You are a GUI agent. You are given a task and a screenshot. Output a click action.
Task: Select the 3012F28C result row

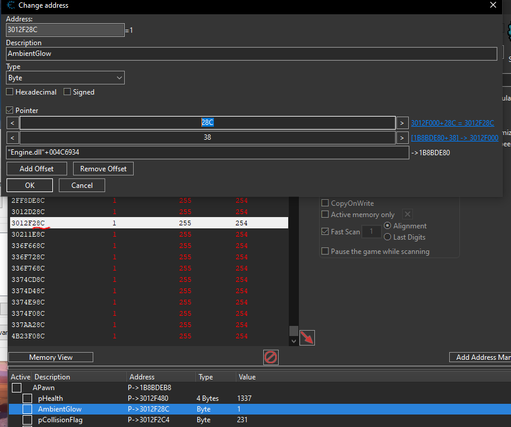[149, 223]
